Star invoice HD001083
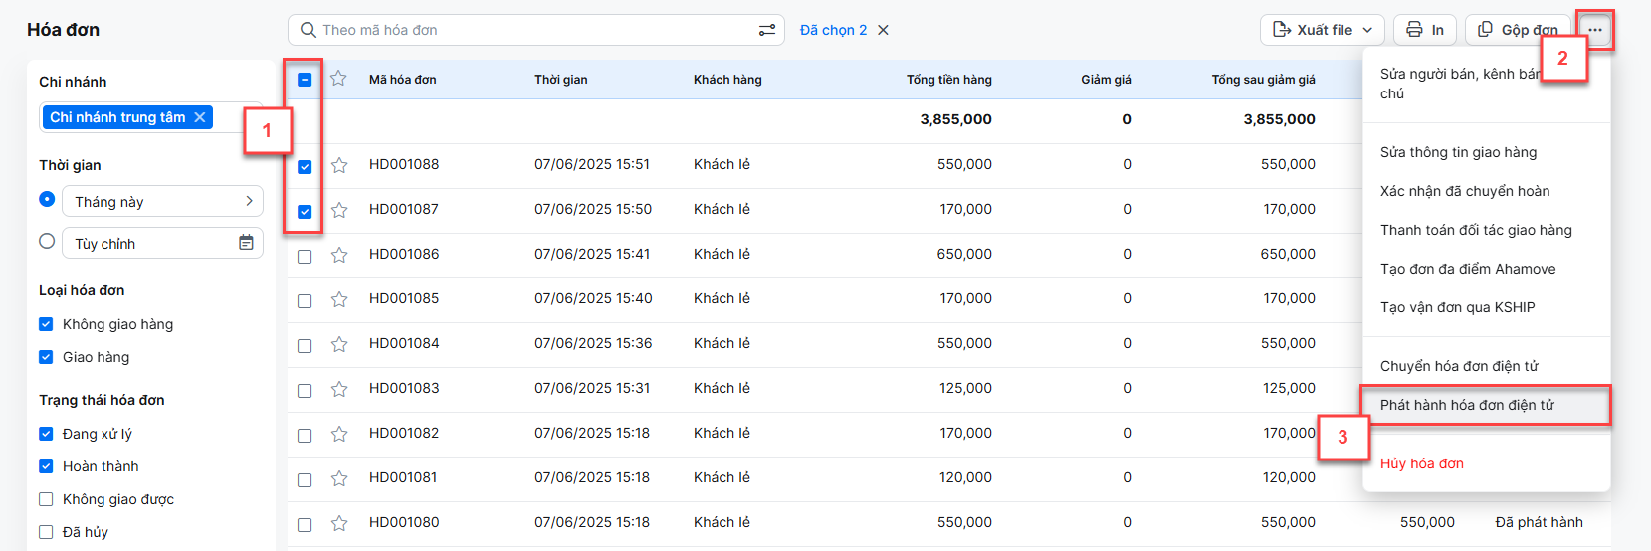The width and height of the screenshot is (1651, 551). tap(339, 389)
